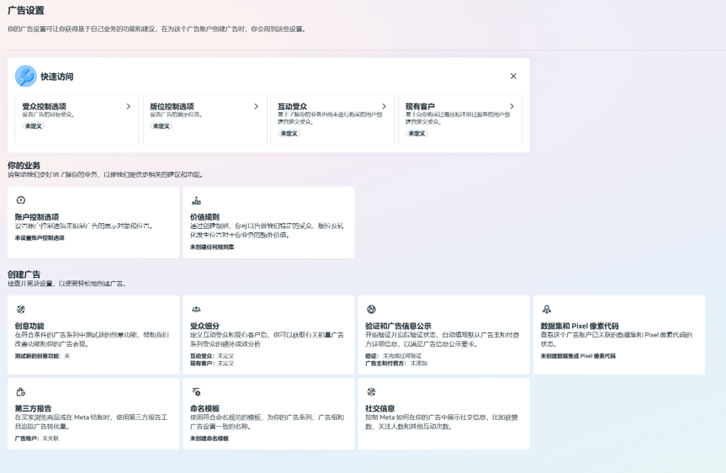Open 数据集和 Pixel 像素代码 card title
The image size is (726, 473).
580,327
